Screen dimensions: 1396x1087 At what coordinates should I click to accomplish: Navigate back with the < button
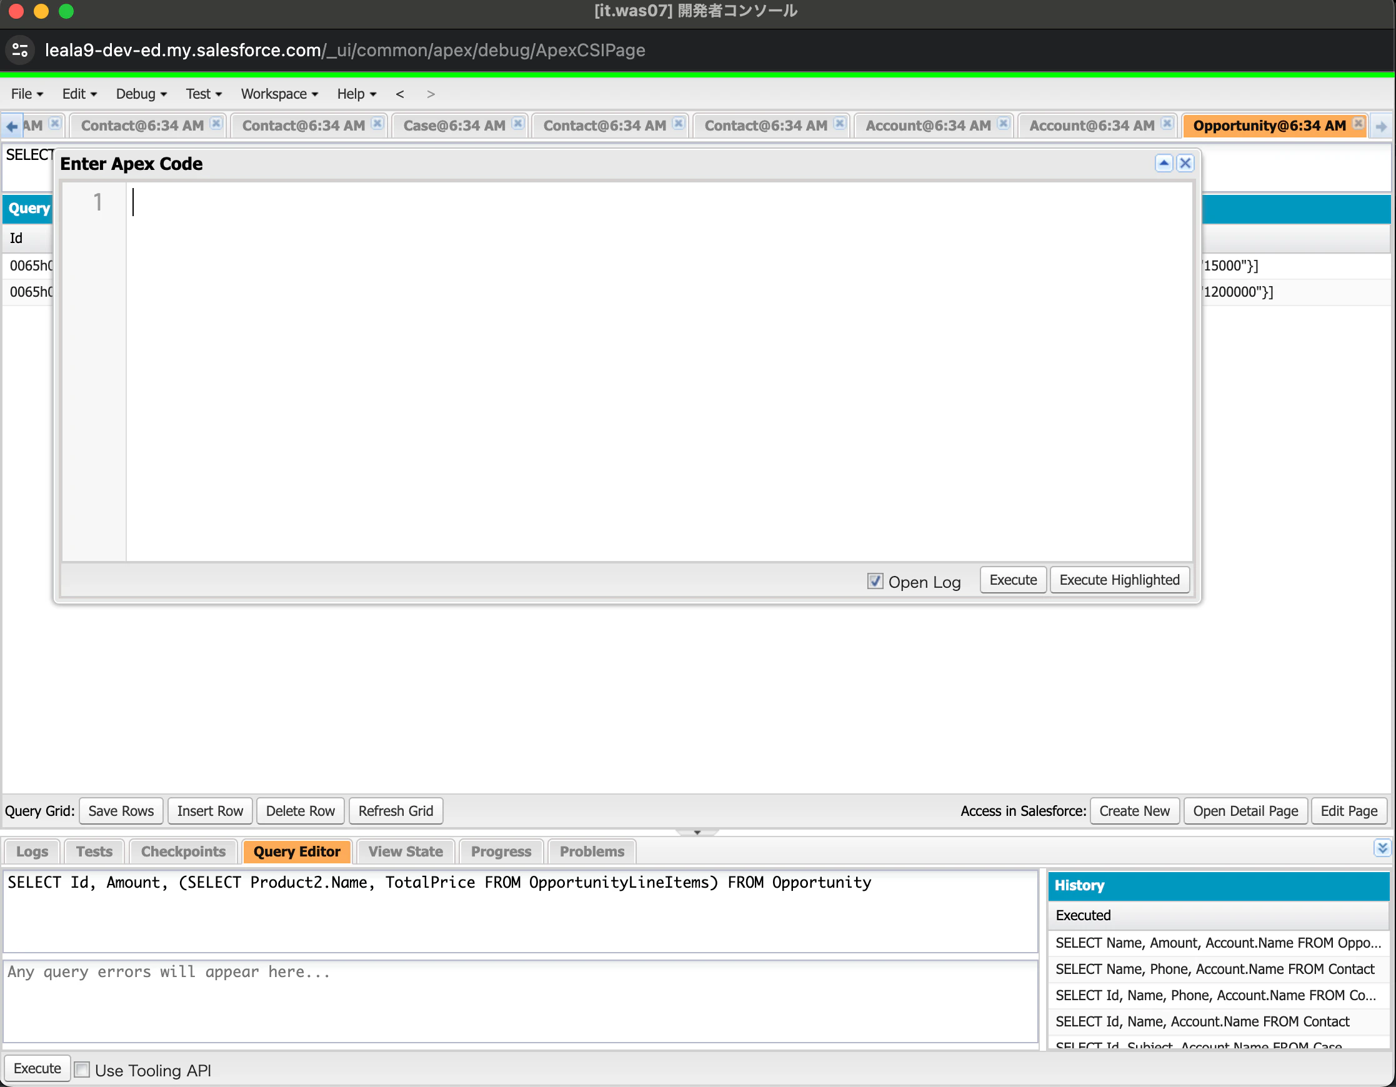(x=400, y=94)
